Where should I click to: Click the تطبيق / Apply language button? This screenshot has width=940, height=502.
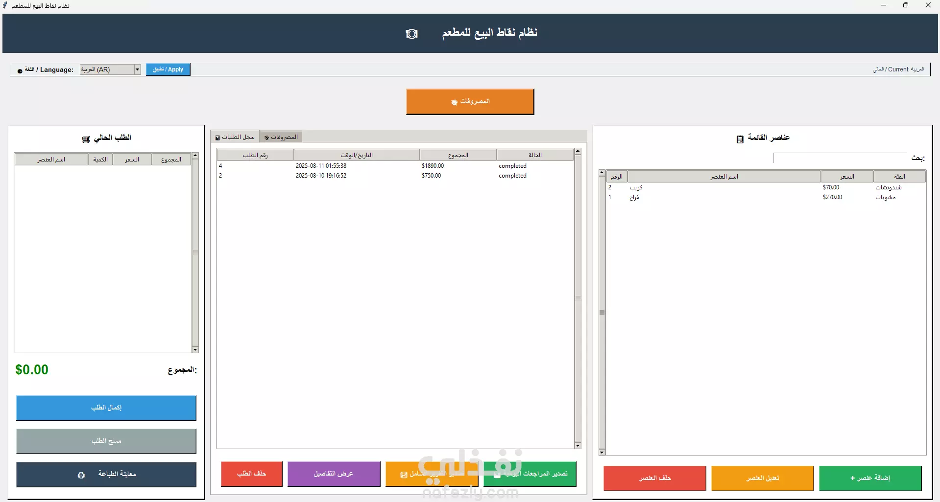coord(168,69)
